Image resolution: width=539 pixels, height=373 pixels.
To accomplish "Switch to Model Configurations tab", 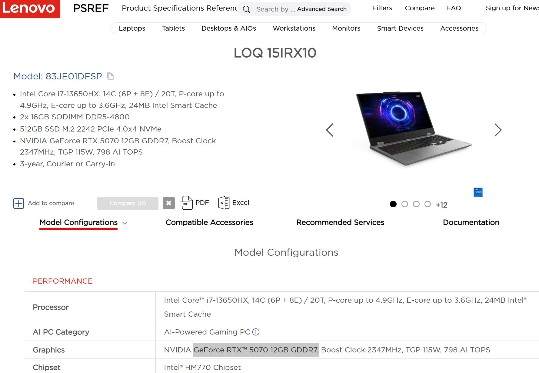I will pyautogui.click(x=78, y=222).
